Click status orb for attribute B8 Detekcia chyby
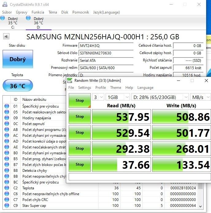The height and width of the screenshot is (213, 211). [x=7, y=170]
